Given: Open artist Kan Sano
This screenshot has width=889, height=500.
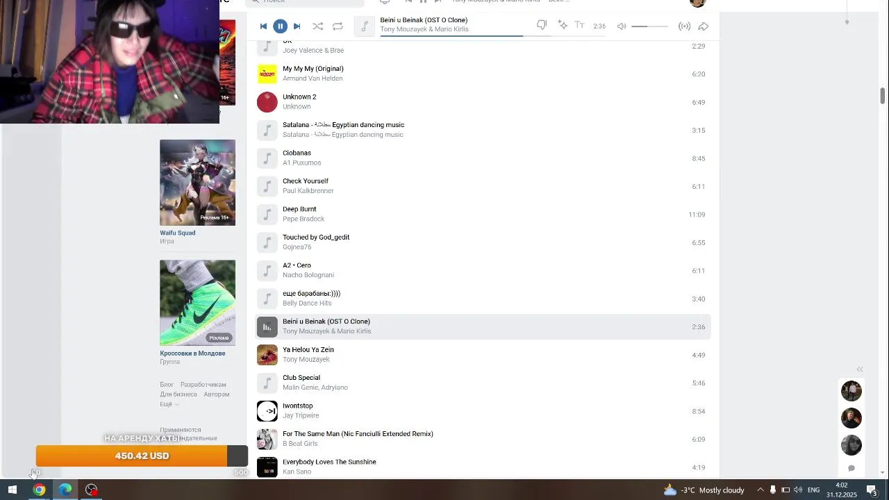Looking at the screenshot, I should point(297,472).
